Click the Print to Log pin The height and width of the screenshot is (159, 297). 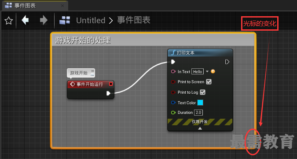click(x=173, y=92)
